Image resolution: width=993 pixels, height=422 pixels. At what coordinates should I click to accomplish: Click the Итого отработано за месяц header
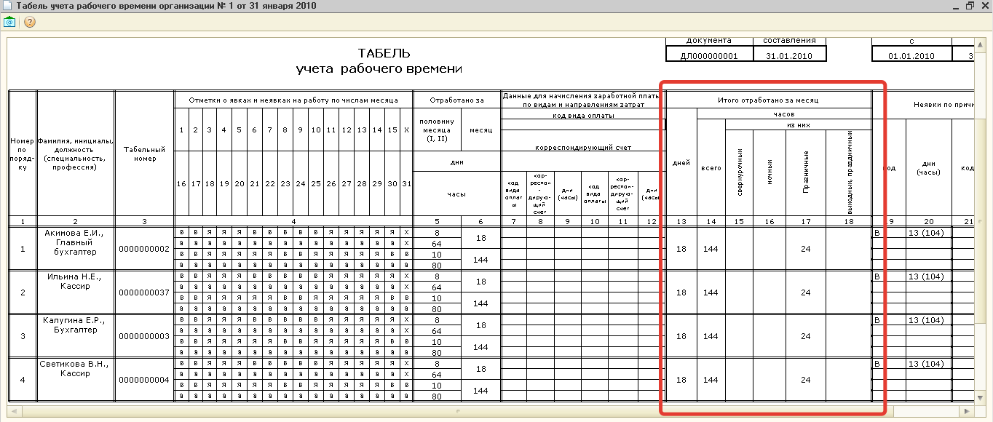click(x=769, y=100)
